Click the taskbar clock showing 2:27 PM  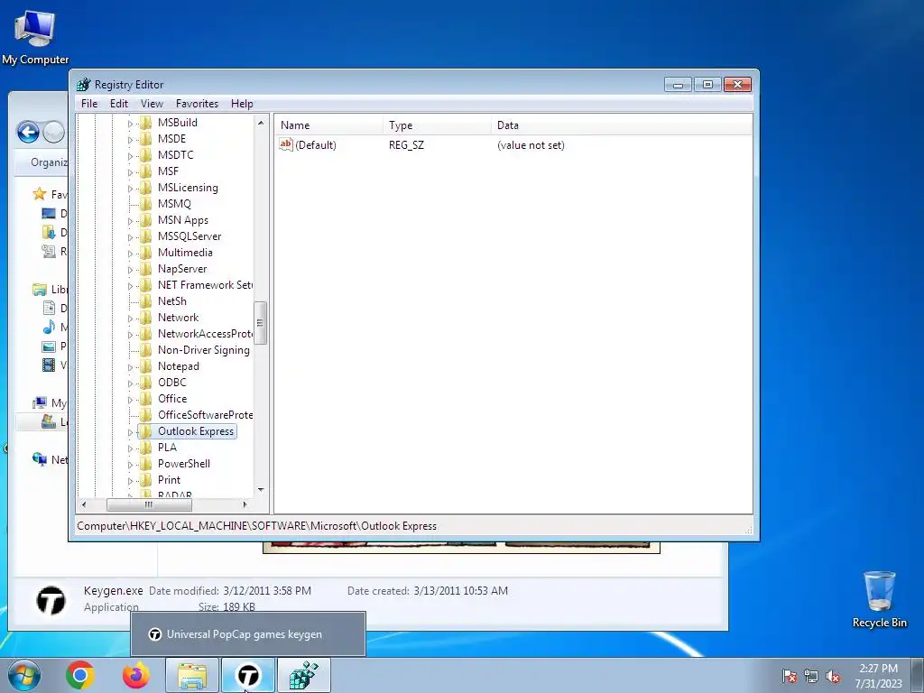tap(879, 676)
